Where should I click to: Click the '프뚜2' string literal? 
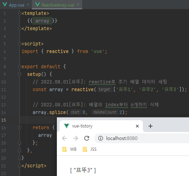click(x=147, y=89)
